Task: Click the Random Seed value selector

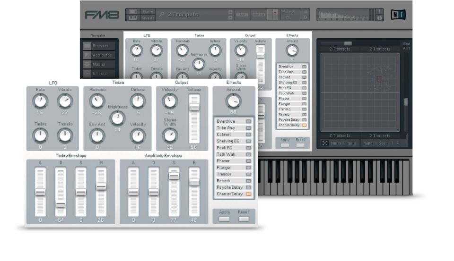Action: [x=394, y=143]
